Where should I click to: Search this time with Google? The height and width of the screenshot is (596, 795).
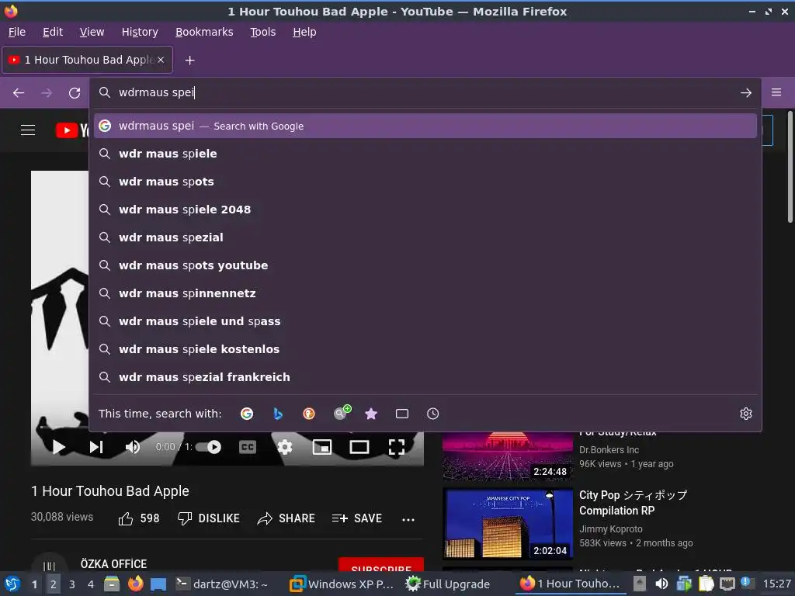[x=247, y=414]
